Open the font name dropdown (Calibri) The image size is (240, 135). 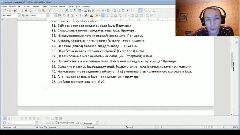[48, 15]
